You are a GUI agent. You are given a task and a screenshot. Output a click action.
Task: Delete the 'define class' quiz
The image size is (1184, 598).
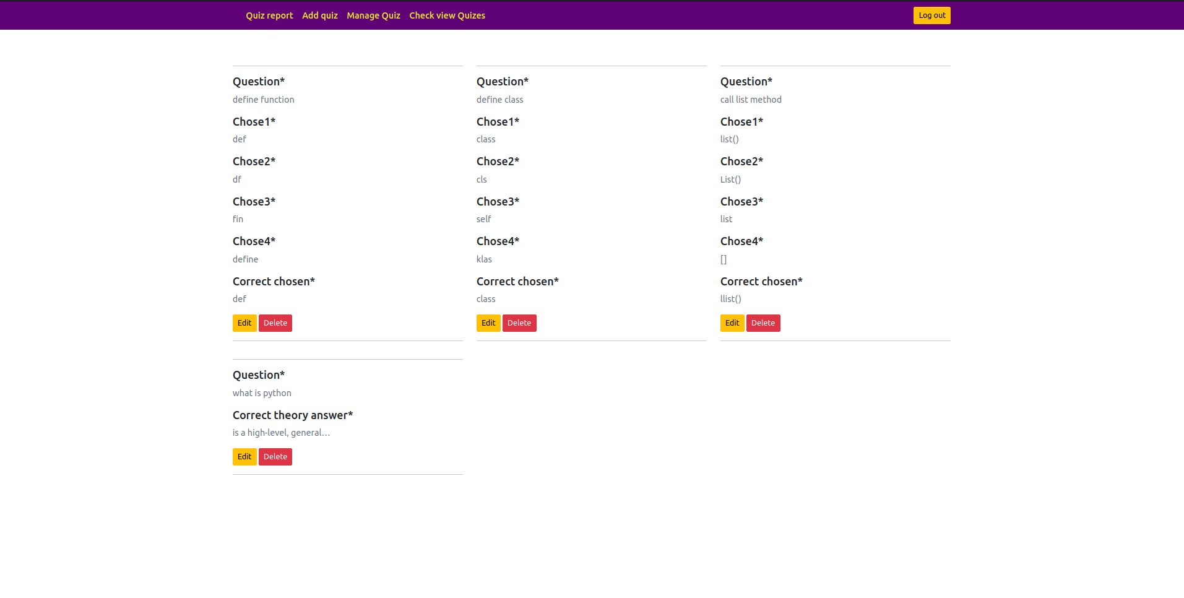tap(519, 323)
